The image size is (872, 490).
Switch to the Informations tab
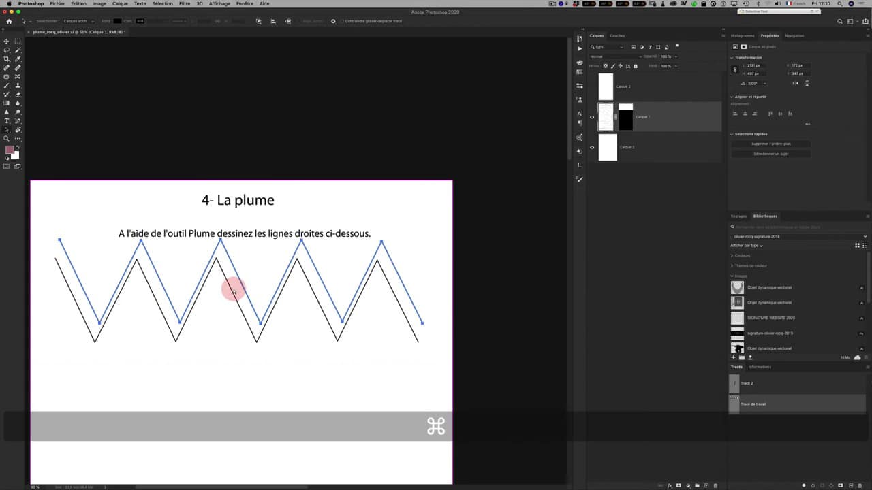tap(760, 367)
